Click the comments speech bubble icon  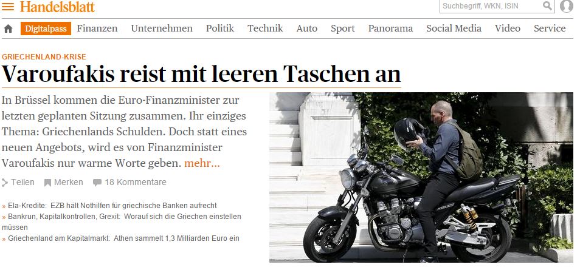97,183
